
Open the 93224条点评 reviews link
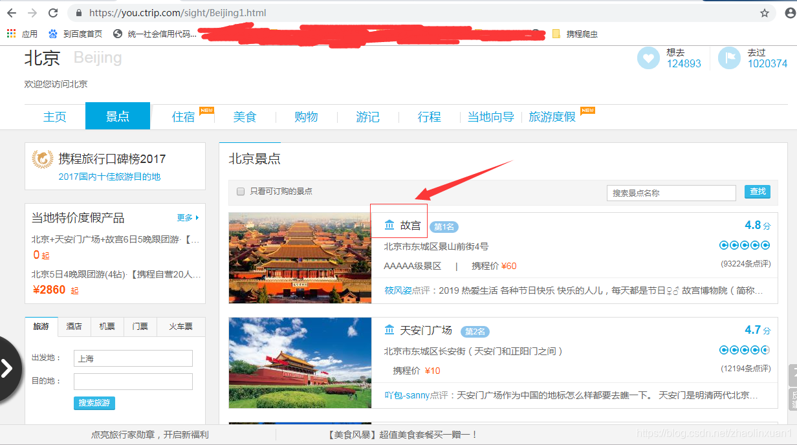(x=746, y=263)
